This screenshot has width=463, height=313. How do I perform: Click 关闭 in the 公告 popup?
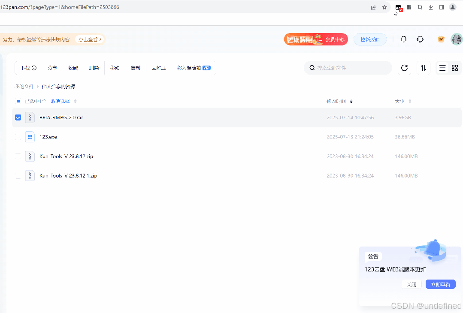tap(412, 284)
